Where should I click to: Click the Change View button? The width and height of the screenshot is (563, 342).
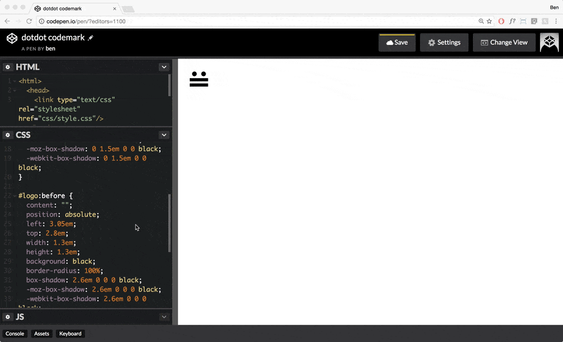pos(504,43)
